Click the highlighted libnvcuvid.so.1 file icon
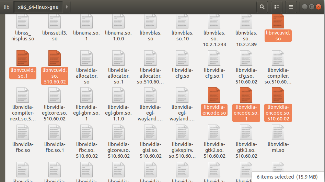Screen dimensions: 325x182 [23, 58]
